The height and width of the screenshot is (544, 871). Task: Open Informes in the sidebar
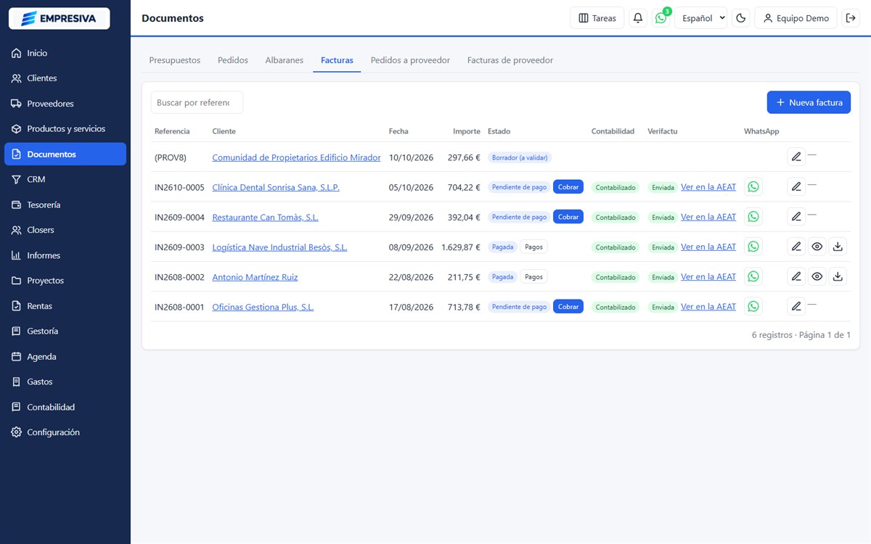tap(65, 255)
